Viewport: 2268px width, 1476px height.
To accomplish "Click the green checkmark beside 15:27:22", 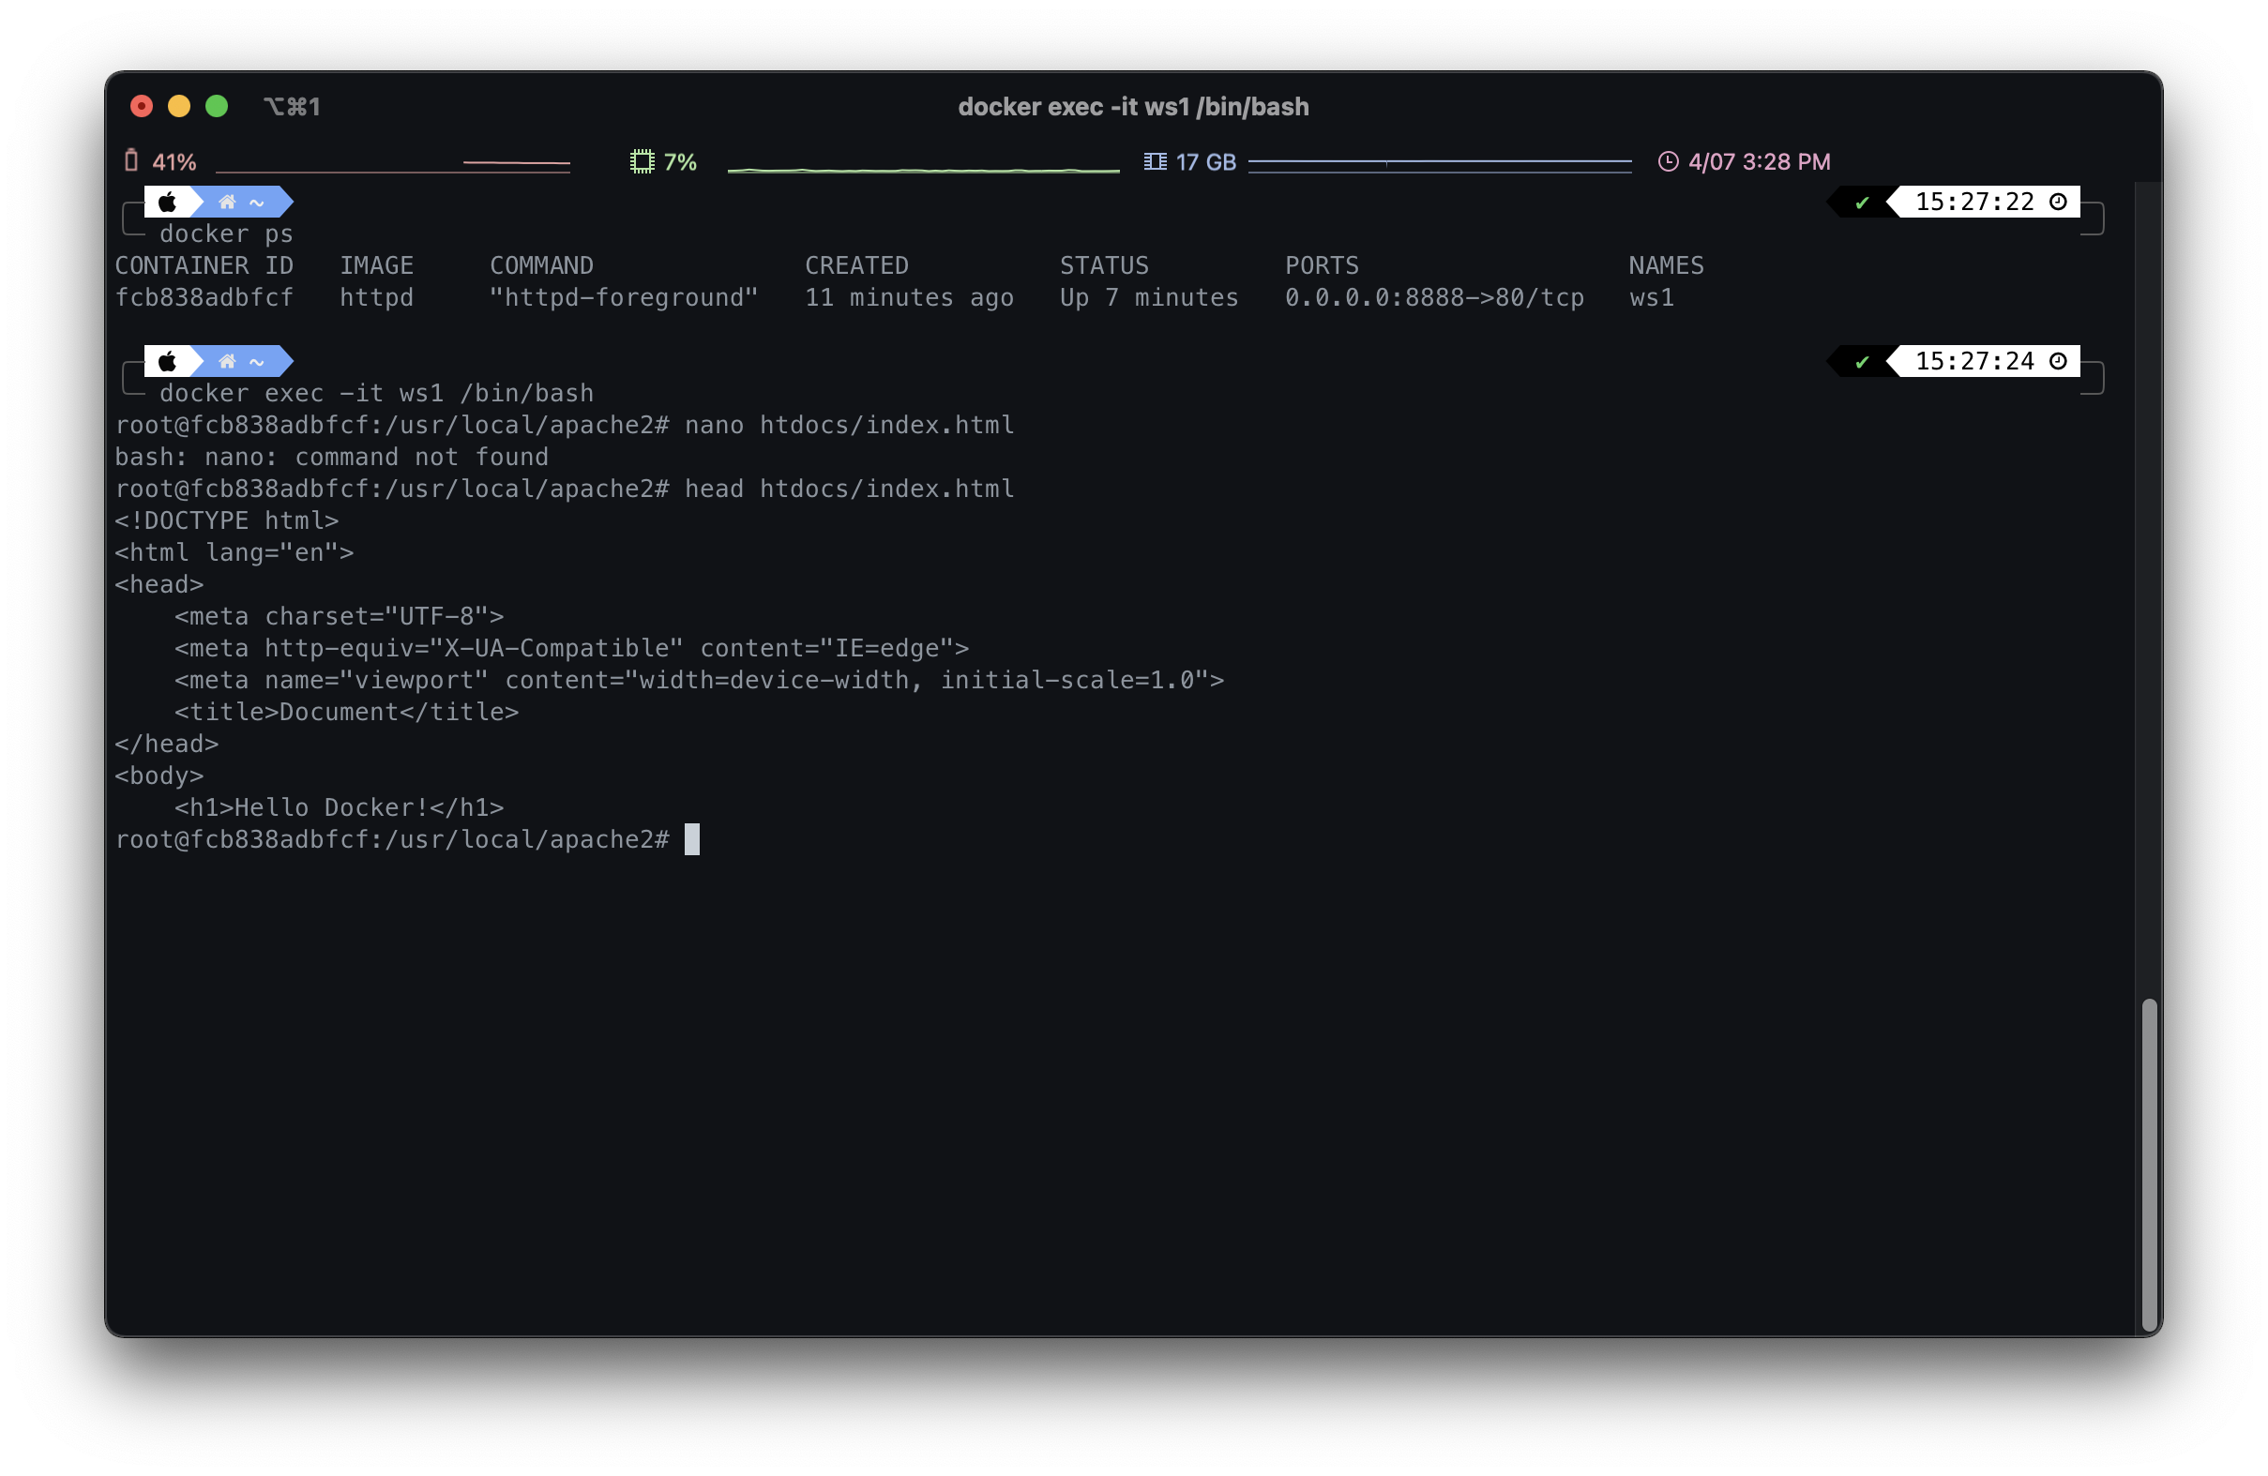I will 1862,203.
